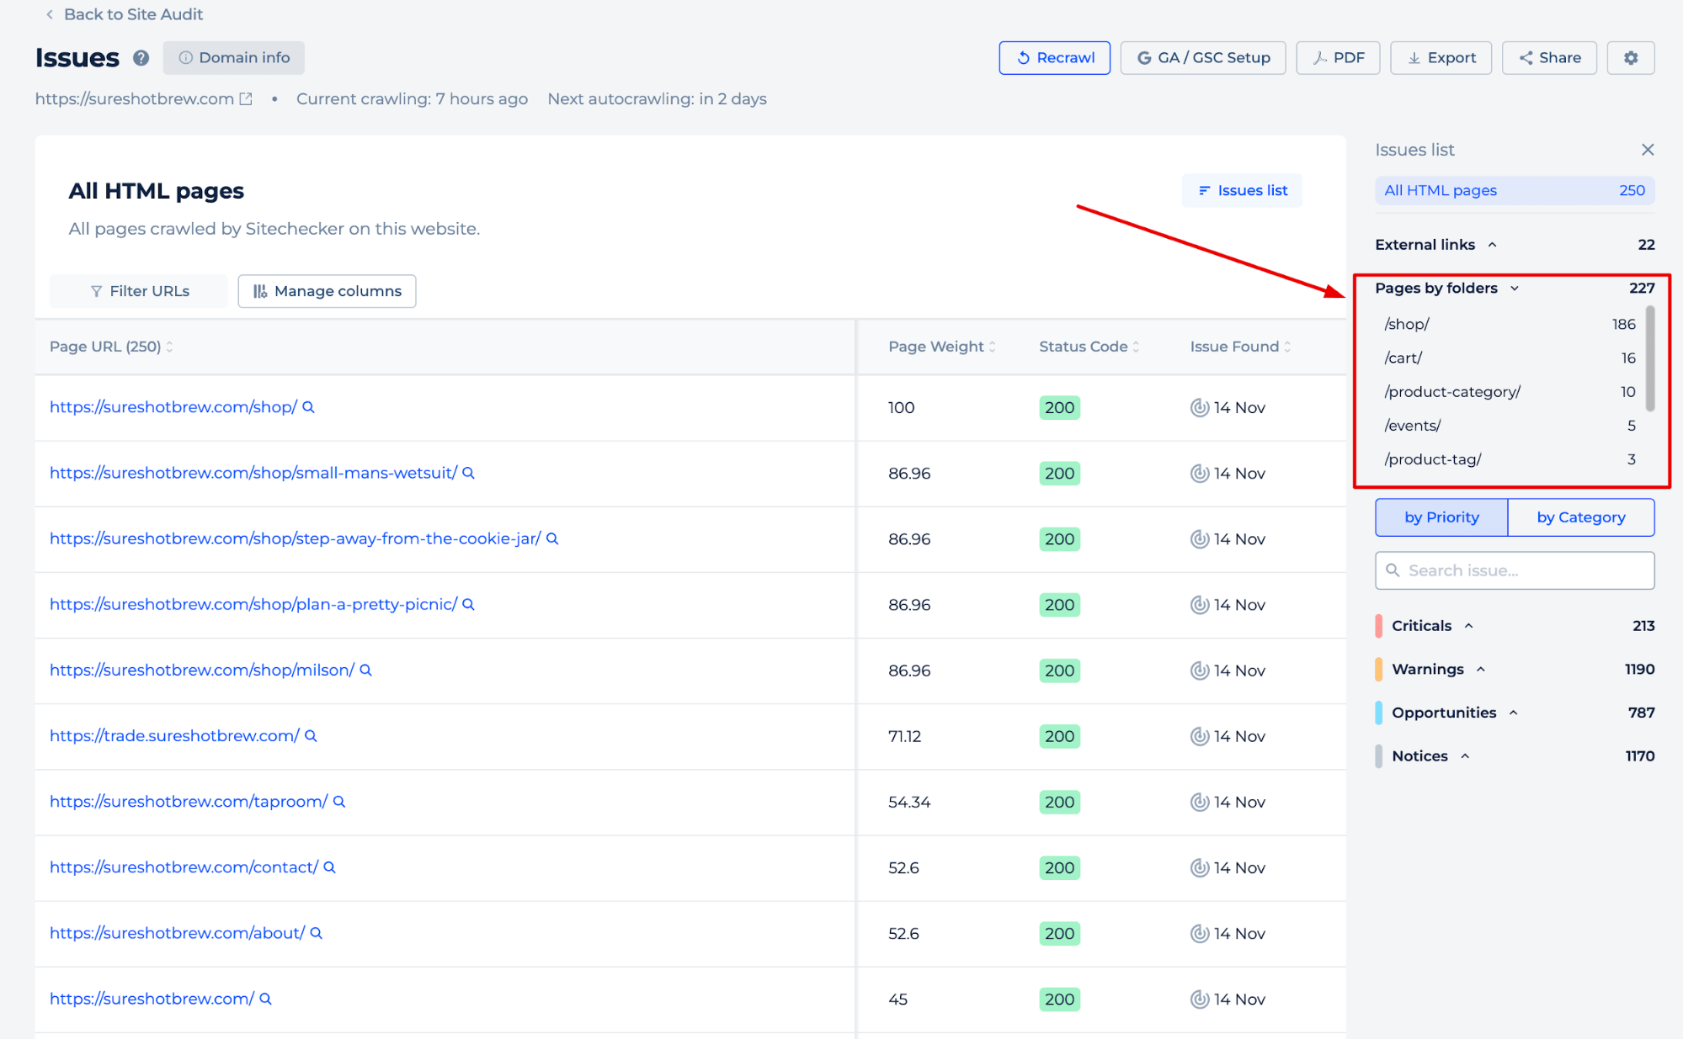Click the Settings gear icon

point(1630,58)
